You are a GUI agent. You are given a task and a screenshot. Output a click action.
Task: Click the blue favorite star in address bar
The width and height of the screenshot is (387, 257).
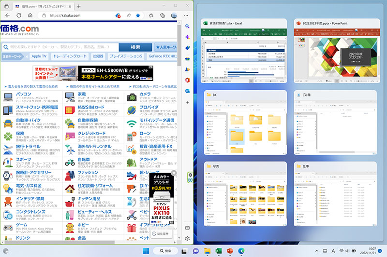click(138, 15)
